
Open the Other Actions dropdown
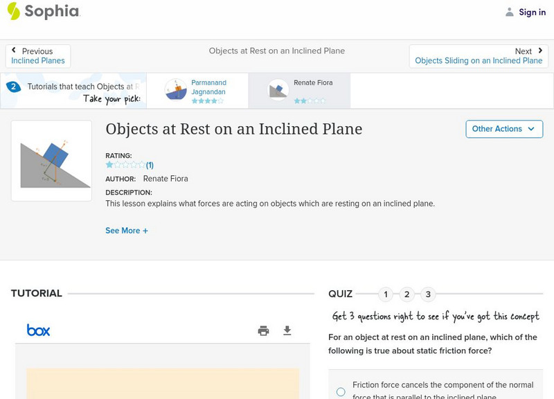(x=503, y=129)
